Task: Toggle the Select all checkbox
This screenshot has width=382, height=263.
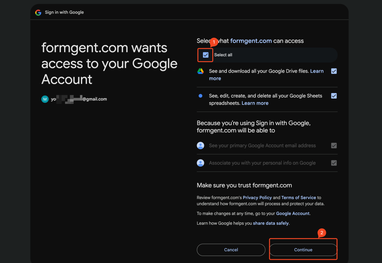Action: (206, 55)
